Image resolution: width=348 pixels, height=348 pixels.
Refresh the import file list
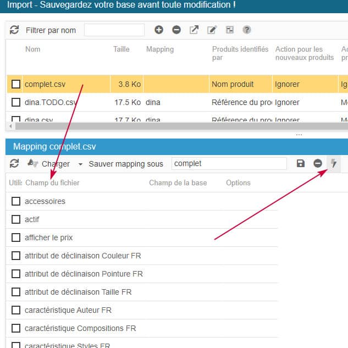click(x=14, y=30)
